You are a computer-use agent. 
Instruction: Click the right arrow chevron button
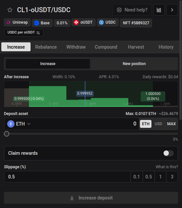tap(172, 10)
